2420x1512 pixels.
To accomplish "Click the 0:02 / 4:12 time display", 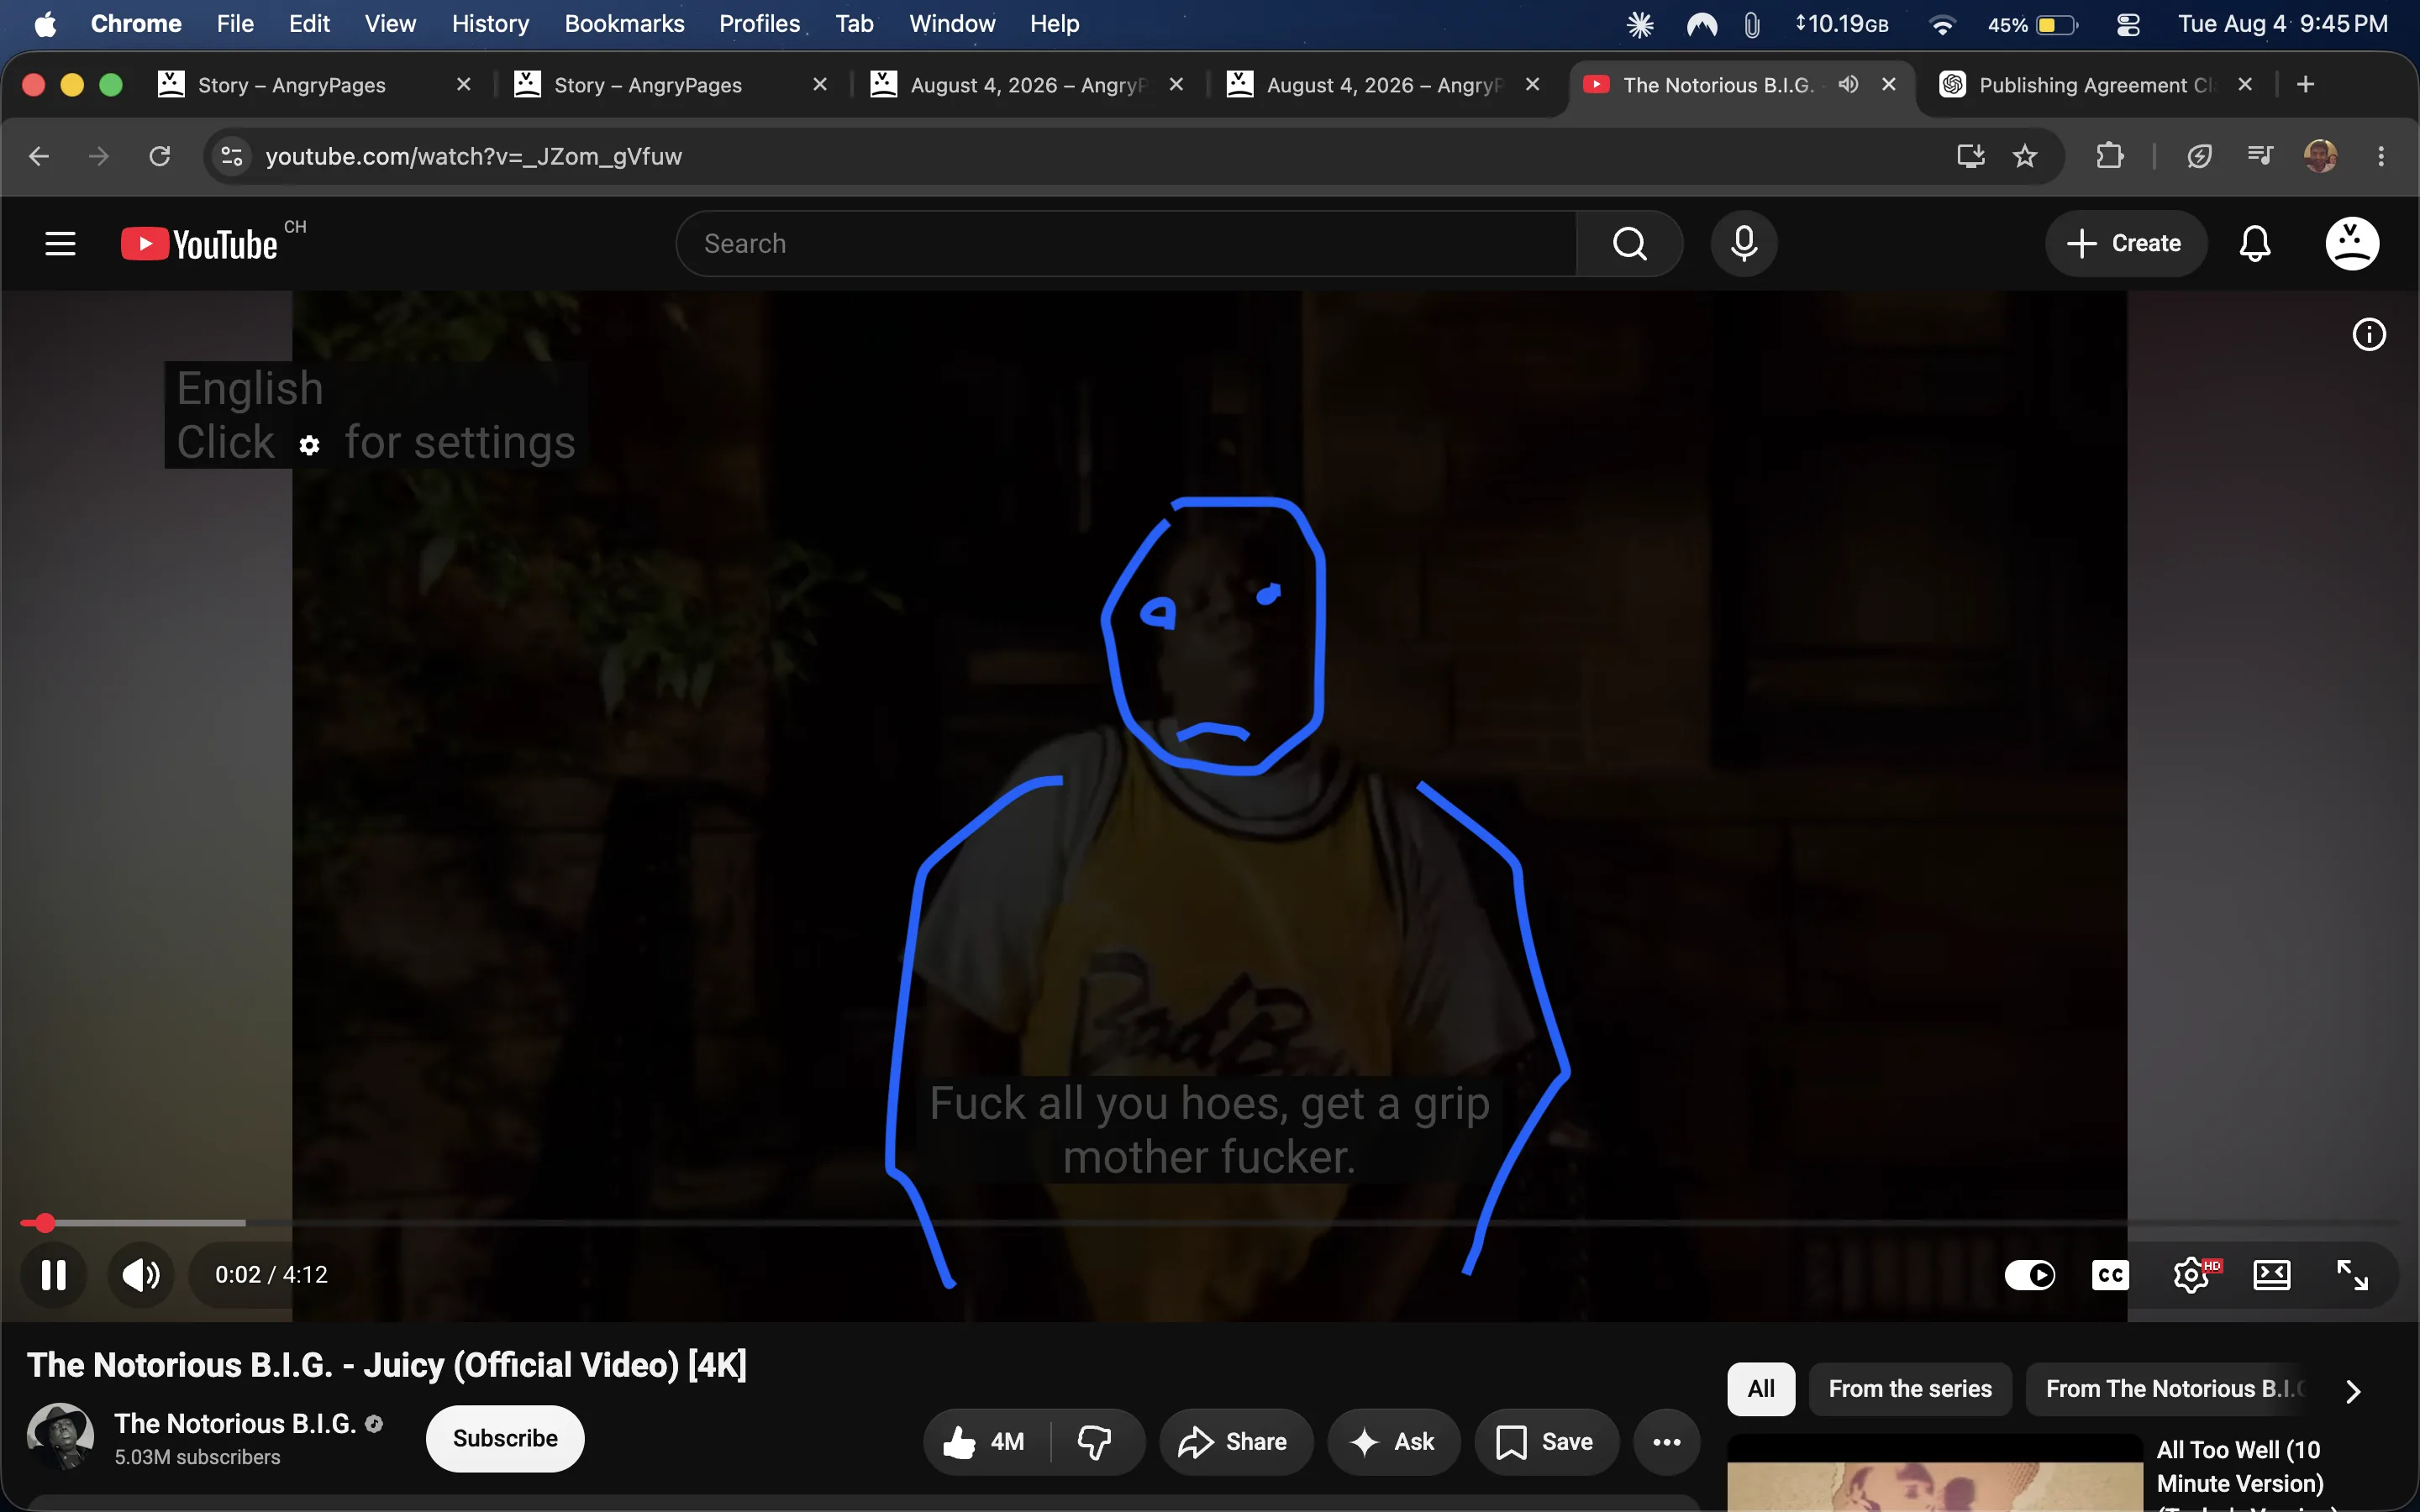I will [x=271, y=1275].
